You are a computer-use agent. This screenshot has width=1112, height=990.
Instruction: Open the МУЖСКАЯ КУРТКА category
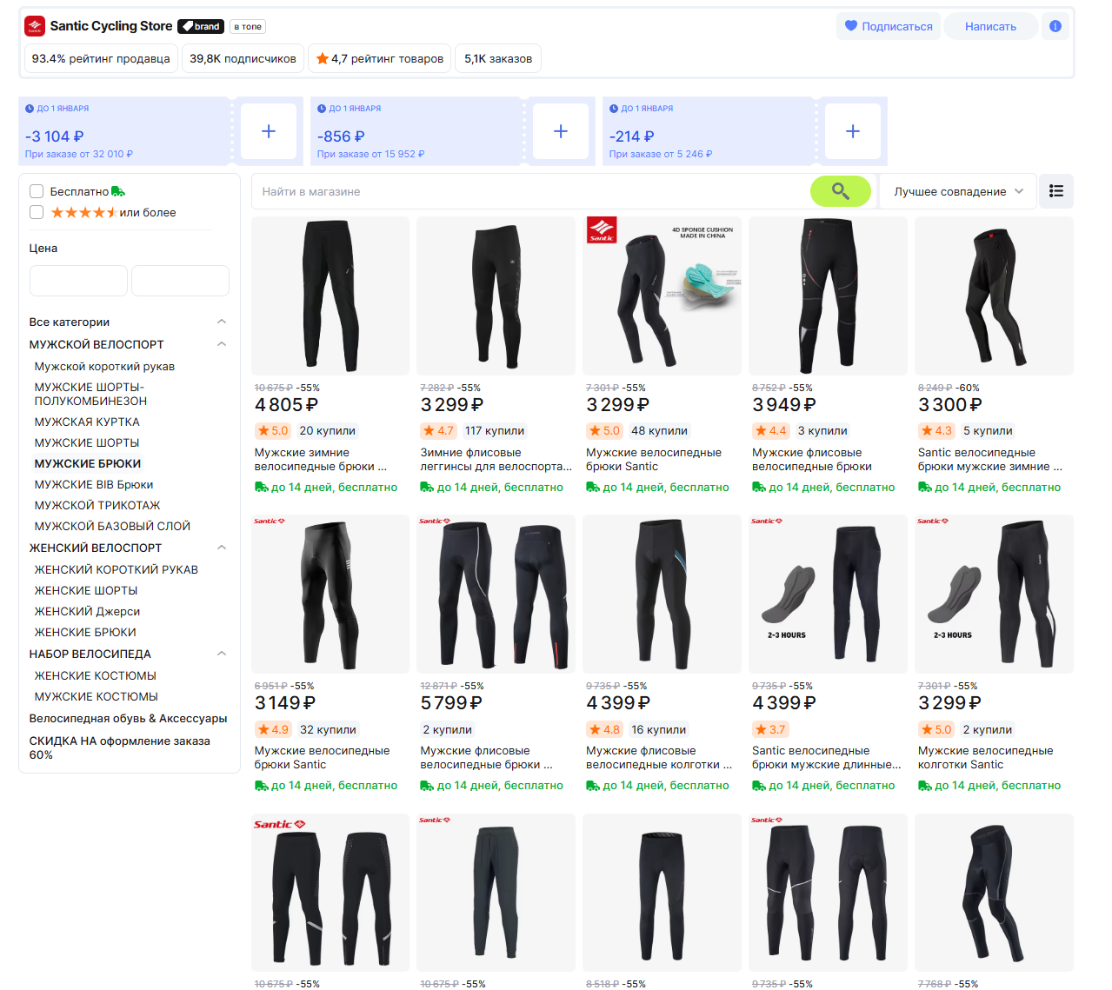87,422
